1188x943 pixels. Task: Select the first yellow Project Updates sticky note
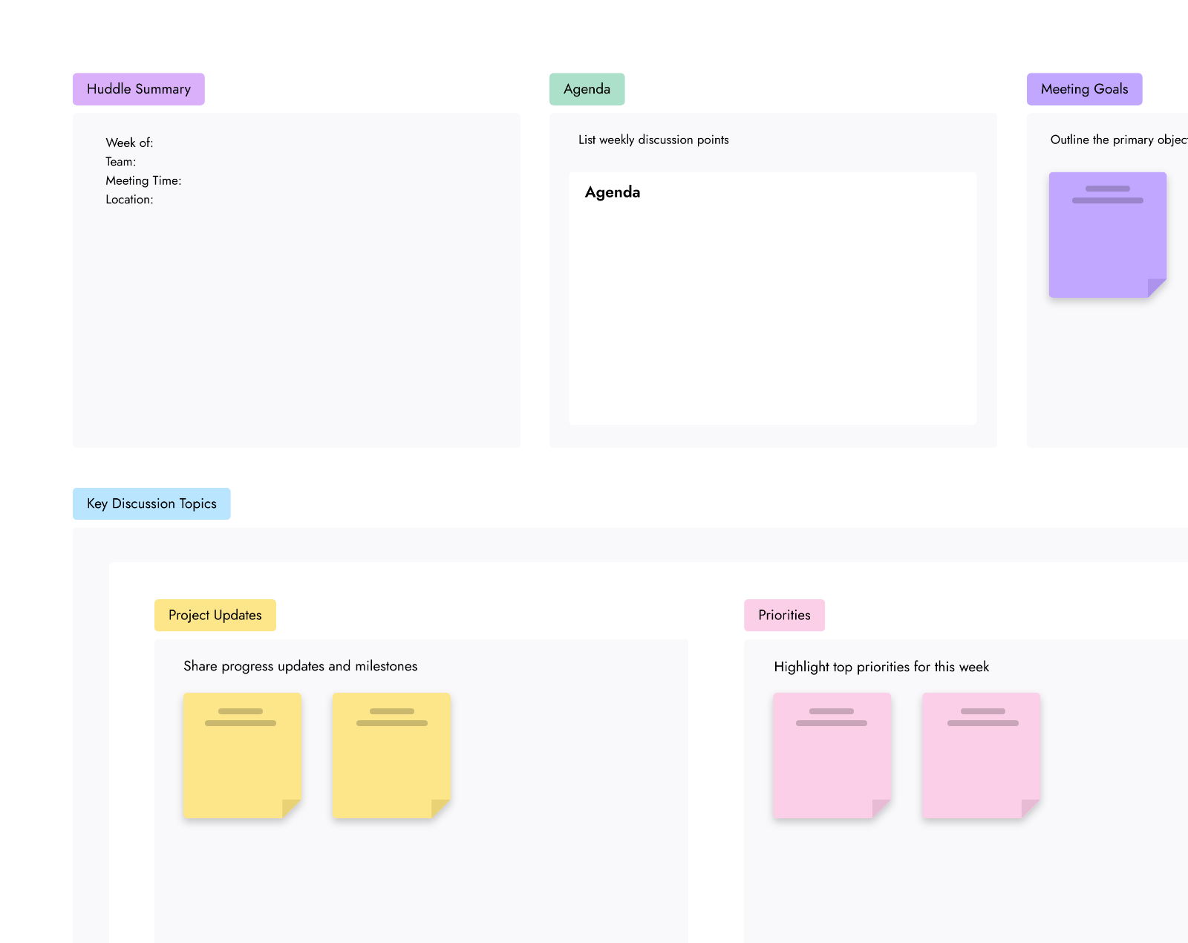coord(242,755)
